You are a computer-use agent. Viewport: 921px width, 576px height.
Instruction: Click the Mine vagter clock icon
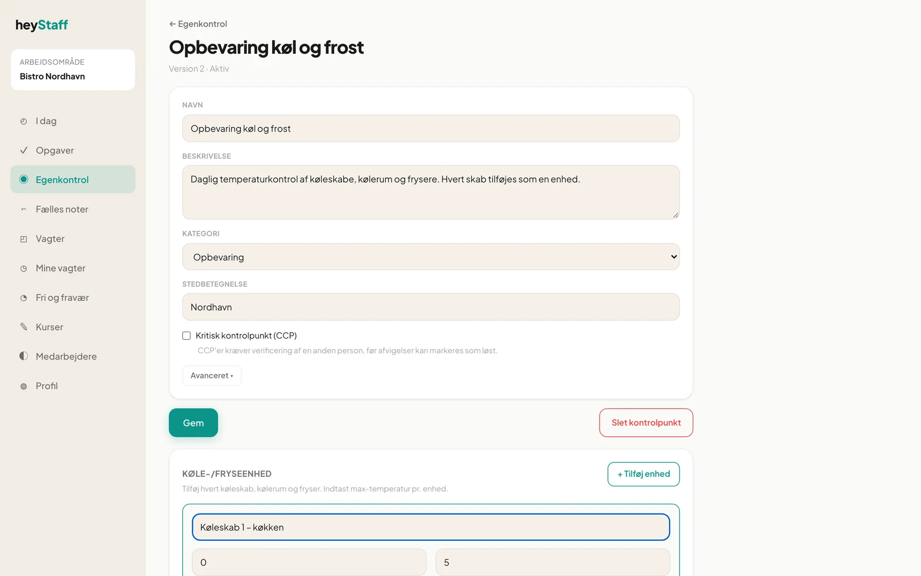click(x=24, y=268)
